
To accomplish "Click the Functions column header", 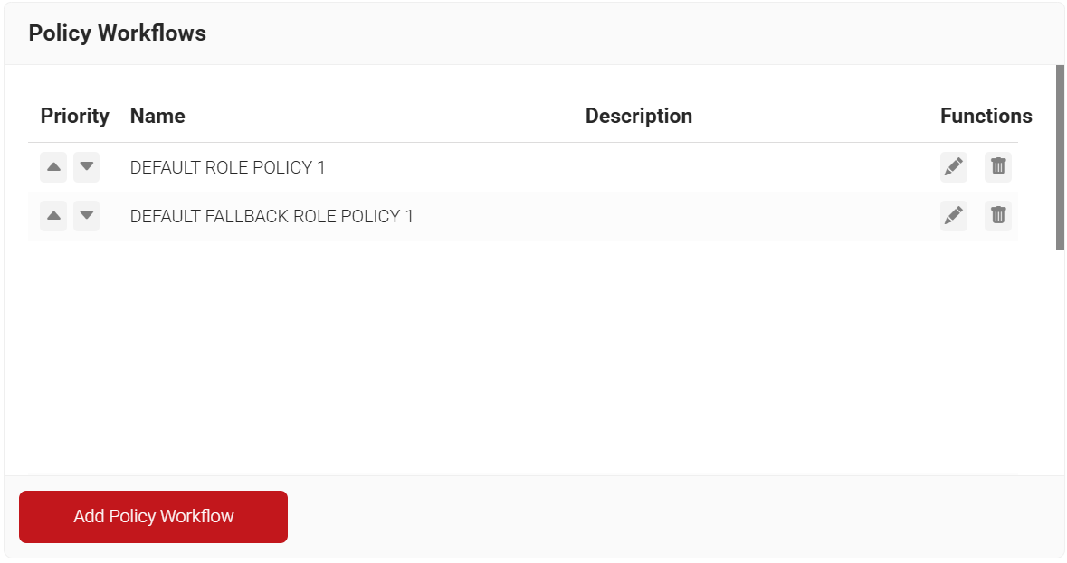I will click(x=986, y=117).
